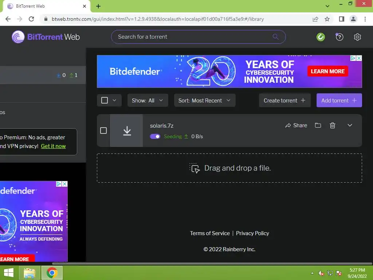
Task: Click the download arrow thumbnail for solaris.7z
Action: point(126,131)
